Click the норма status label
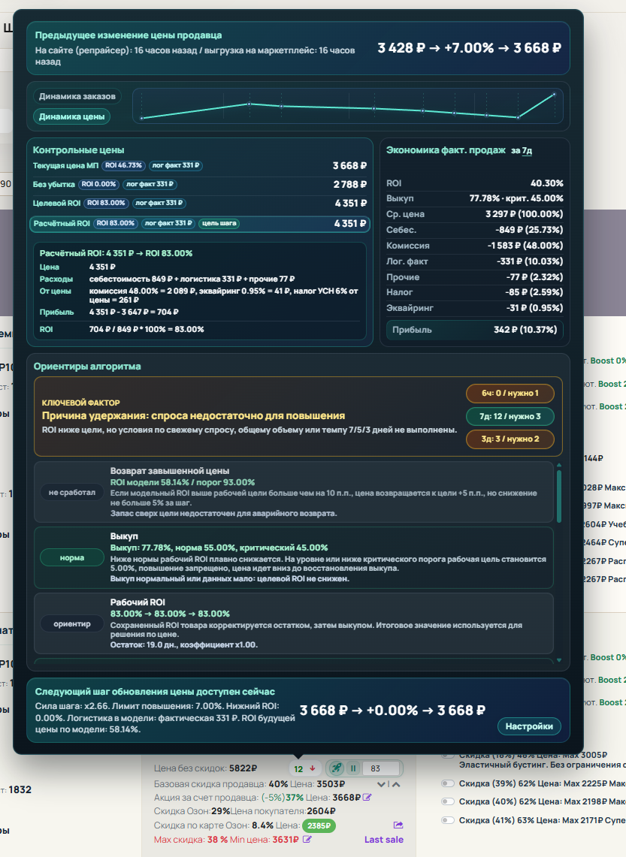This screenshot has width=626, height=857. click(71, 558)
